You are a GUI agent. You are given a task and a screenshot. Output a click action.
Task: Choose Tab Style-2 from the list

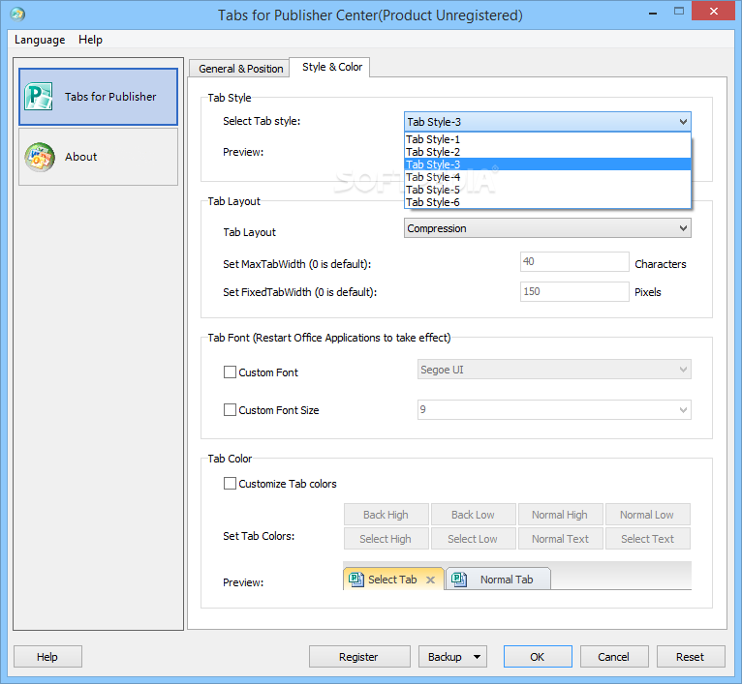[547, 152]
